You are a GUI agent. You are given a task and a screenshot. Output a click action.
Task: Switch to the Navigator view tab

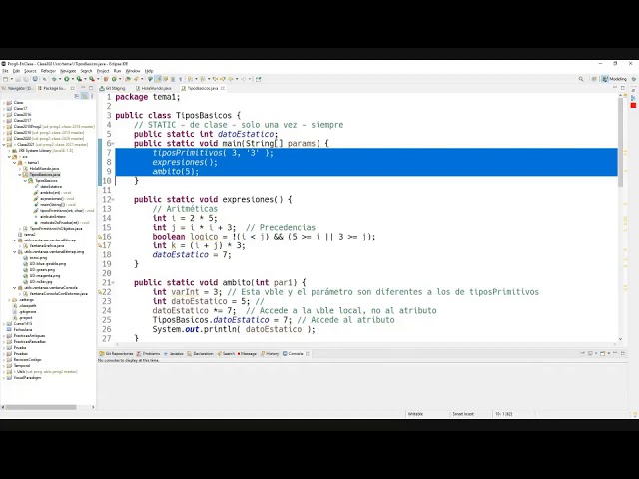click(18, 88)
